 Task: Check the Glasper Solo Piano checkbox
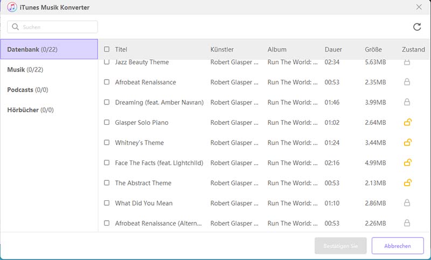[x=107, y=122]
